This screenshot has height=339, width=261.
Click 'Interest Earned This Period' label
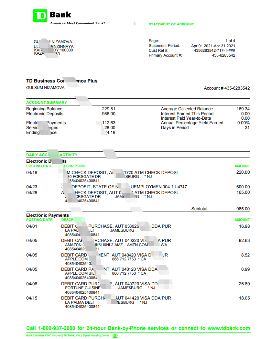[187, 114]
